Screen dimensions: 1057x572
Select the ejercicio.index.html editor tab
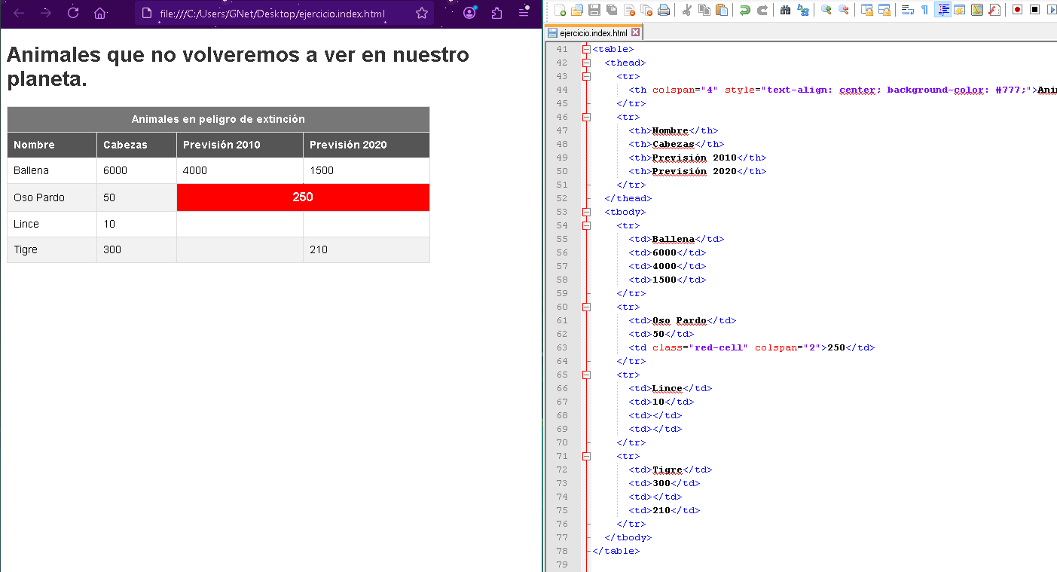[593, 33]
